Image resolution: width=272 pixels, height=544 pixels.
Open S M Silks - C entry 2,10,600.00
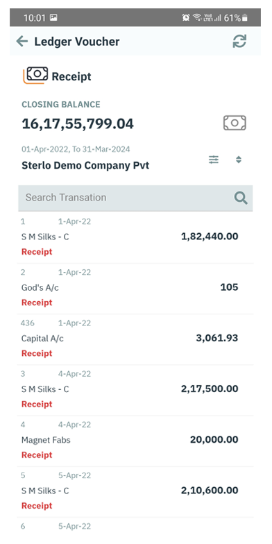point(136,492)
